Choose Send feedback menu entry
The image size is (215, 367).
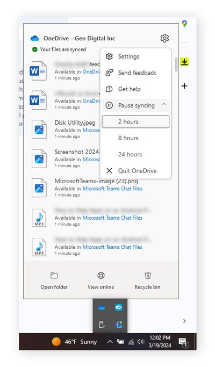[x=135, y=73]
